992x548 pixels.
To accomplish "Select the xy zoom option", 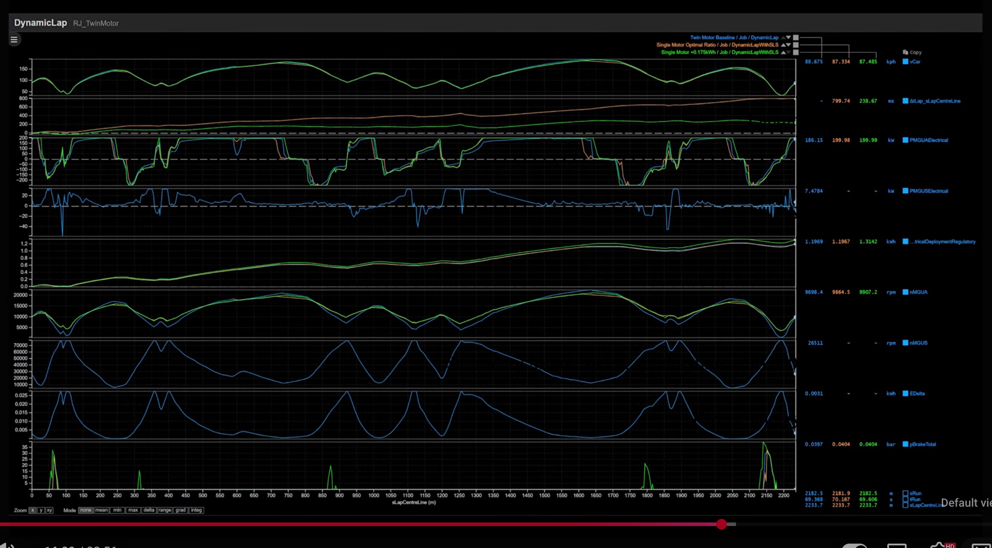I will [49, 510].
